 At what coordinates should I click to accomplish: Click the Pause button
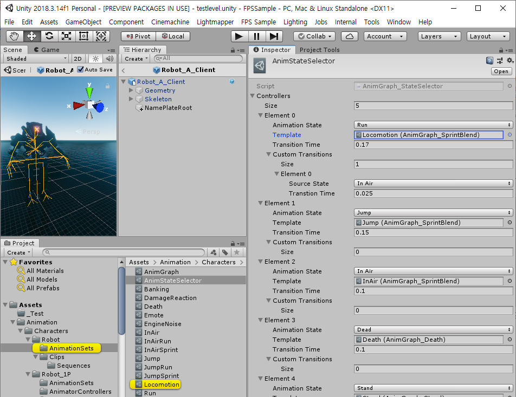pyautogui.click(x=257, y=36)
